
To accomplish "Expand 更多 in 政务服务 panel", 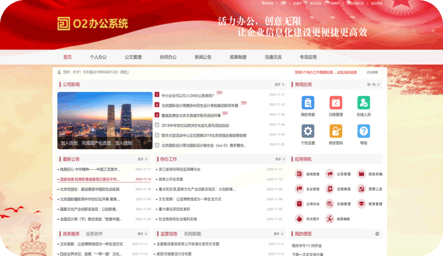I will tap(143, 234).
